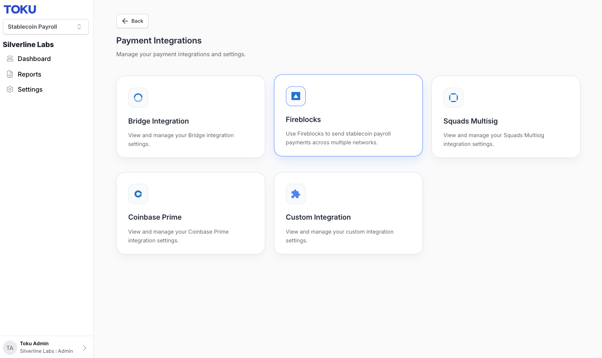Click the TA avatar circle
602x358 pixels.
tap(10, 348)
